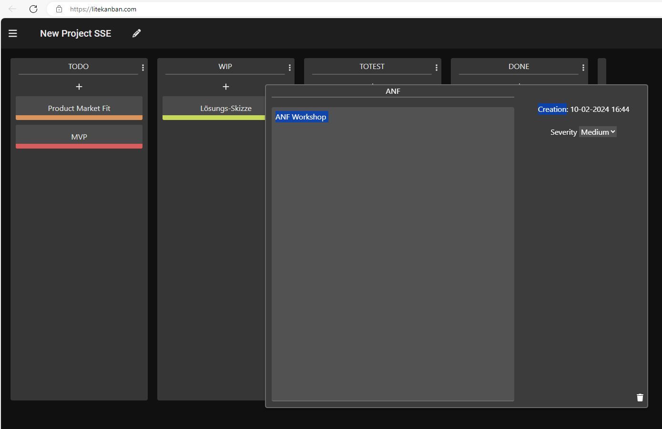The image size is (662, 429).
Task: Open TODO column options menu
Action: [143, 68]
